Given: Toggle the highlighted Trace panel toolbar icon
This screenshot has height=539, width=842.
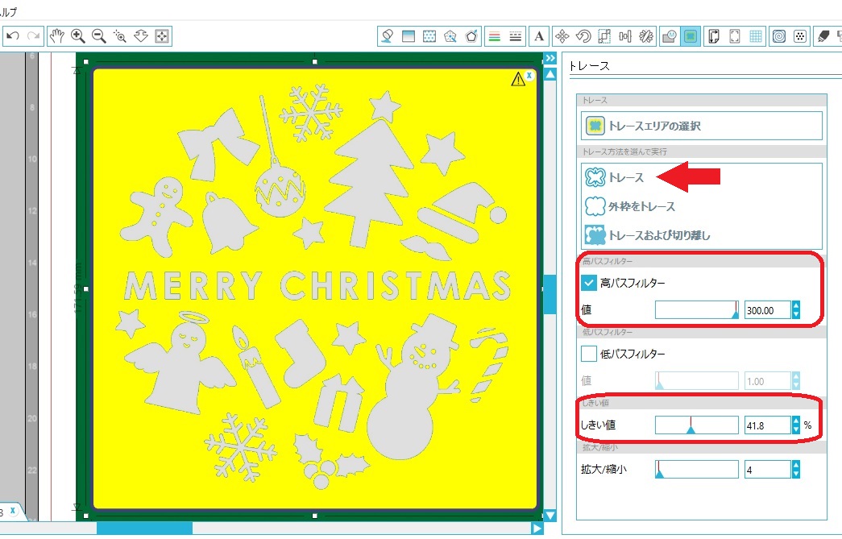Looking at the screenshot, I should [690, 35].
